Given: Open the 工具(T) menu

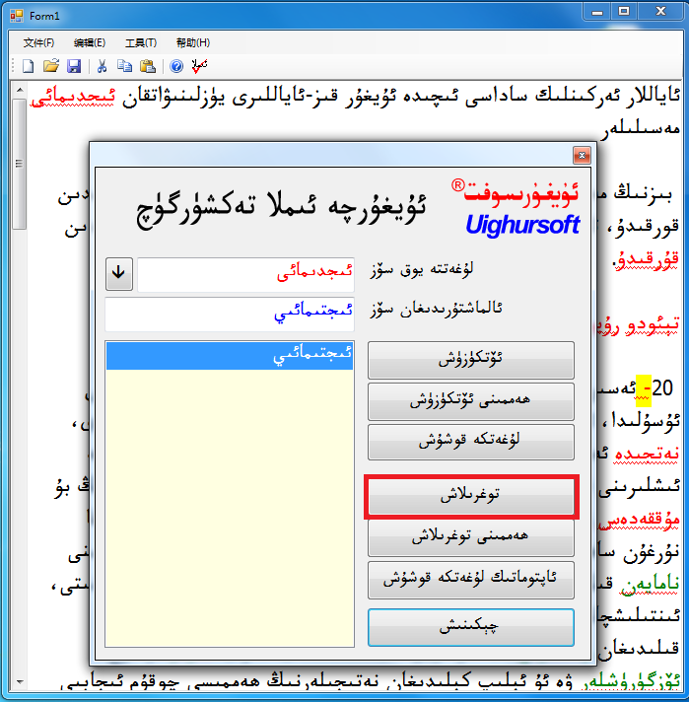Looking at the screenshot, I should click(141, 42).
